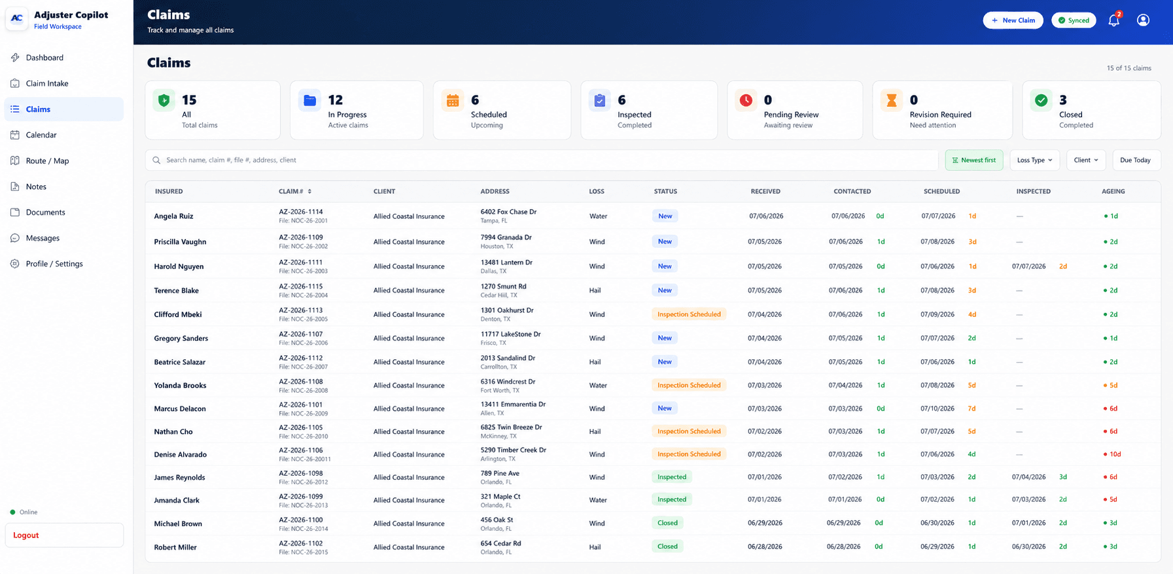Click the clipboard check Inspected icon
1173x574 pixels.
pyautogui.click(x=600, y=100)
